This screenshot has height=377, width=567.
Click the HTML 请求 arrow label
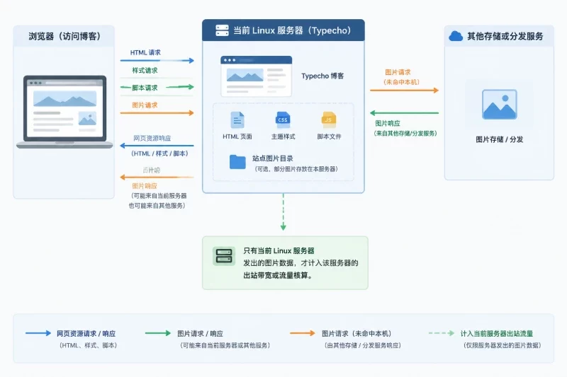pos(145,52)
